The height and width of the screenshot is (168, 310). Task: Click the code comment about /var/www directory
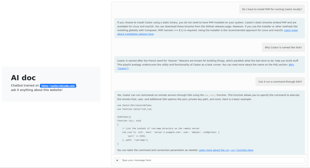[x=161, y=128]
